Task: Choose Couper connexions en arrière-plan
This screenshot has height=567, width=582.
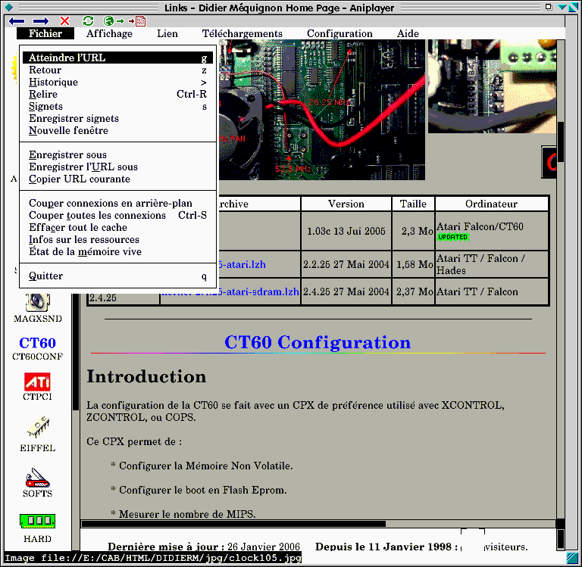Action: (117, 203)
